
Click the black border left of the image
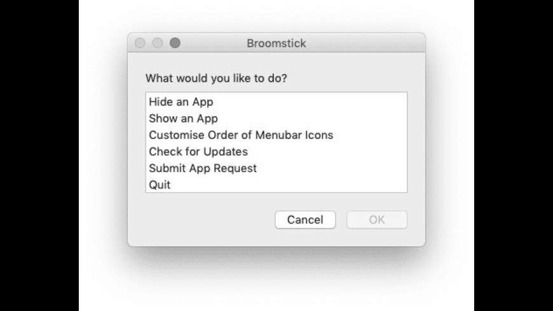38,155
